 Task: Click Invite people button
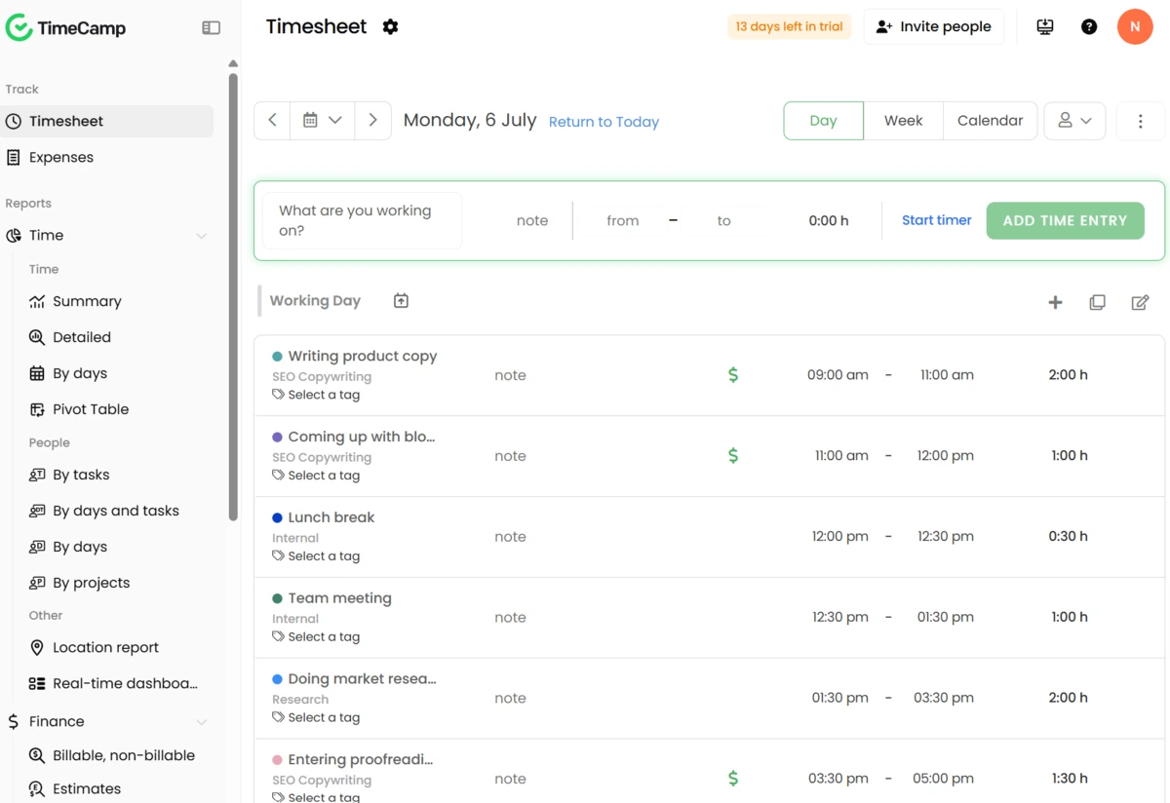933,27
